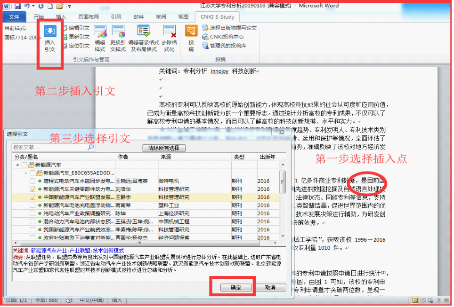
Task: Open Customize Quick Access Toolbar dropdown
Action: click(x=69, y=6)
